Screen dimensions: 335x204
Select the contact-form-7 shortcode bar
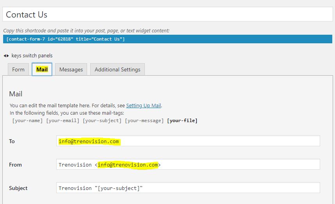pyautogui.click(x=167, y=39)
